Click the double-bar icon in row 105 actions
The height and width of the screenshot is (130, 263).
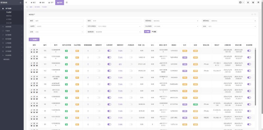pyautogui.click(x=34, y=52)
